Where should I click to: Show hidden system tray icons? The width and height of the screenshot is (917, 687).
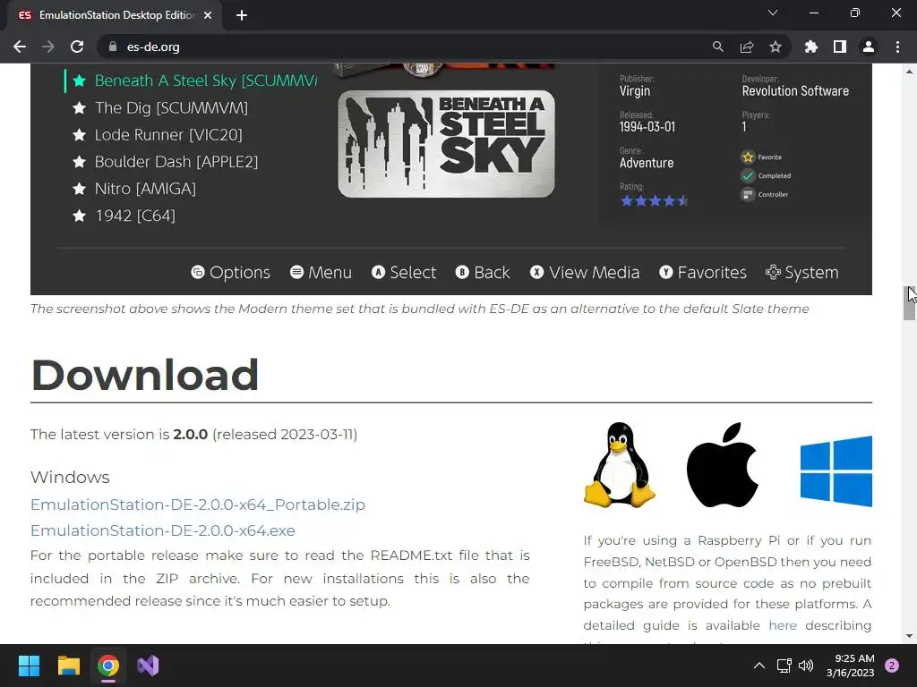pyautogui.click(x=759, y=666)
